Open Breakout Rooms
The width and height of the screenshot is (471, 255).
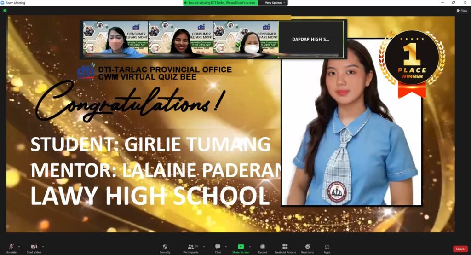(285, 249)
